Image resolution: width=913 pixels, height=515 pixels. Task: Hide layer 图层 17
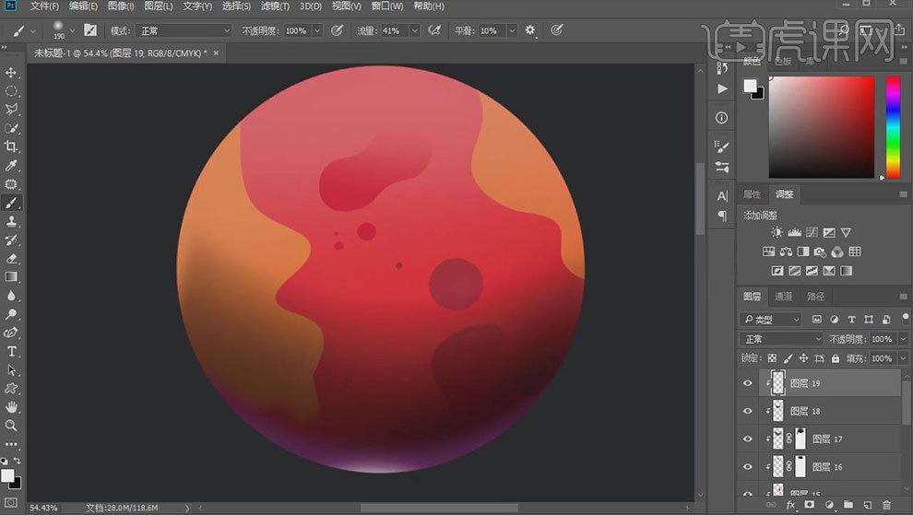pyautogui.click(x=748, y=439)
